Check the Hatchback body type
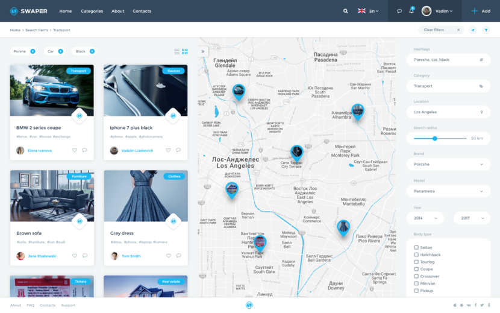The height and width of the screenshot is (313, 500). pyautogui.click(x=416, y=255)
